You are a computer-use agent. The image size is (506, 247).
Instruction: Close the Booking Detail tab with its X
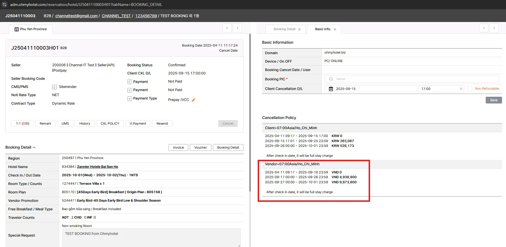pos(299,29)
